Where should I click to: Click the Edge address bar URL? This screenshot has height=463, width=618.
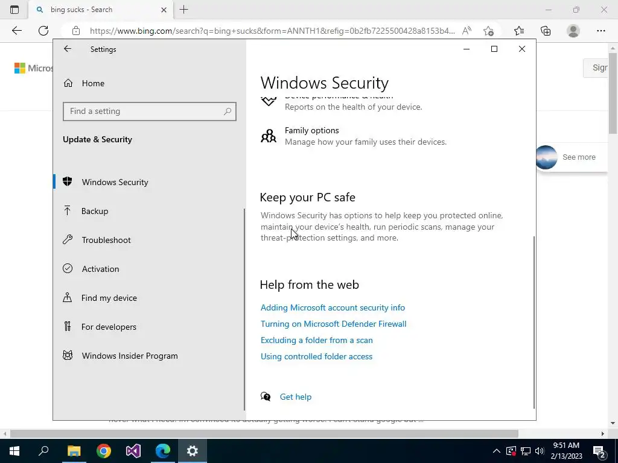(272, 31)
